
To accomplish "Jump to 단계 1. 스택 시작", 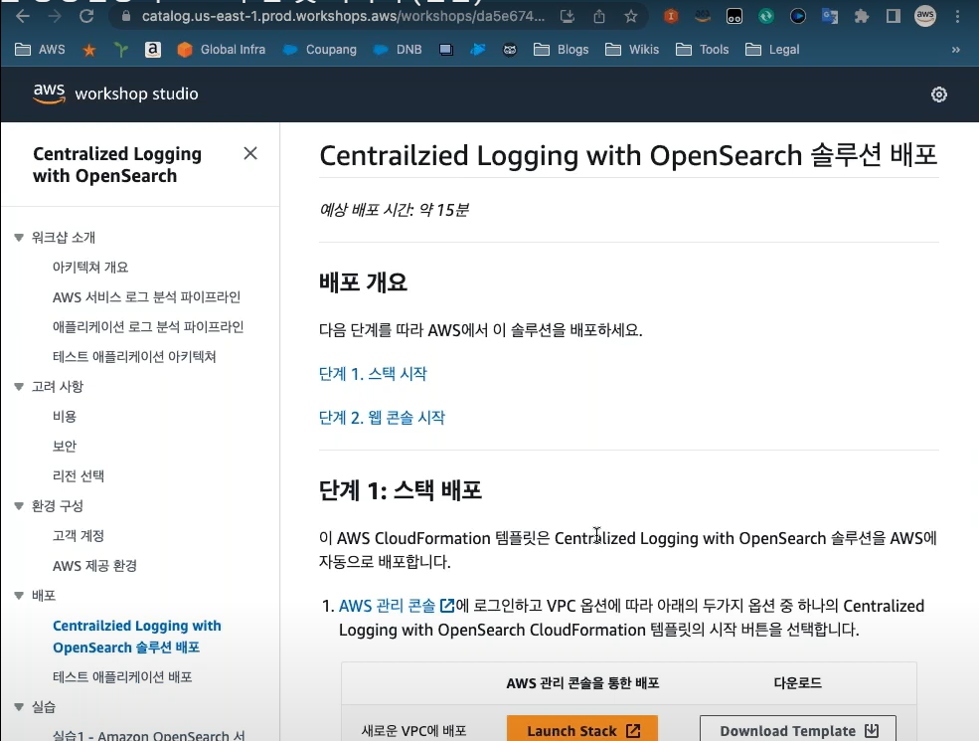I will click(373, 374).
